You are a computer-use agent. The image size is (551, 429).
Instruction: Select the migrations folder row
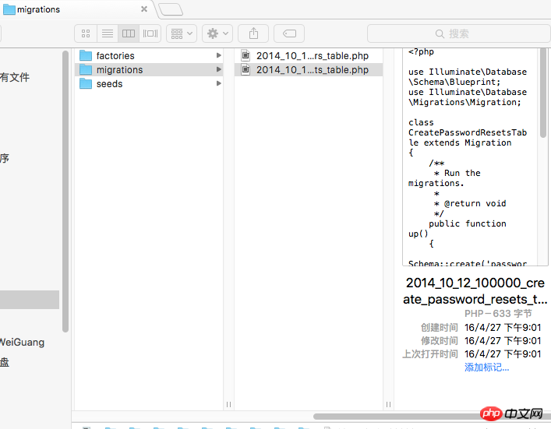149,69
